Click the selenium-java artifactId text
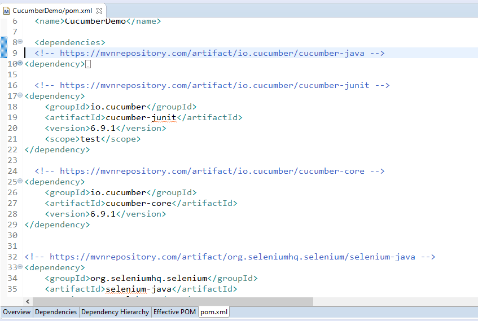This screenshot has width=478, height=321. click(x=139, y=289)
